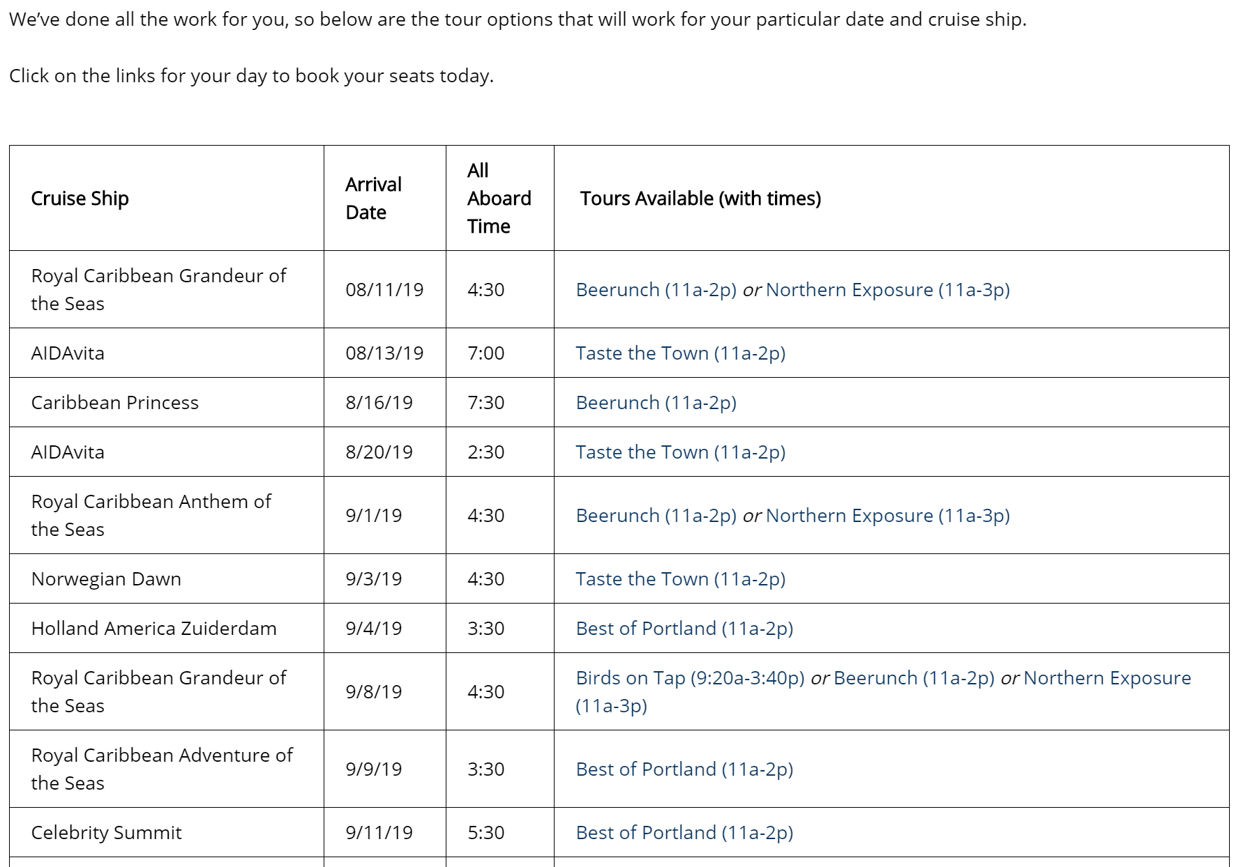Select the 9/11/19 arrival date

point(379,832)
